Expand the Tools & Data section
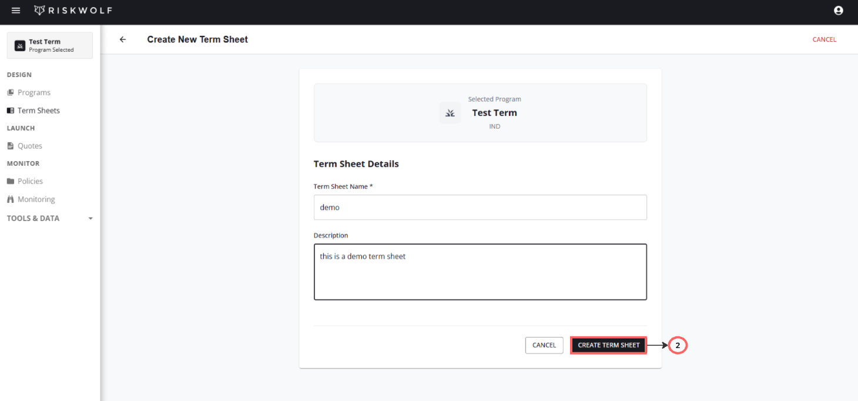This screenshot has width=858, height=401. 33,218
